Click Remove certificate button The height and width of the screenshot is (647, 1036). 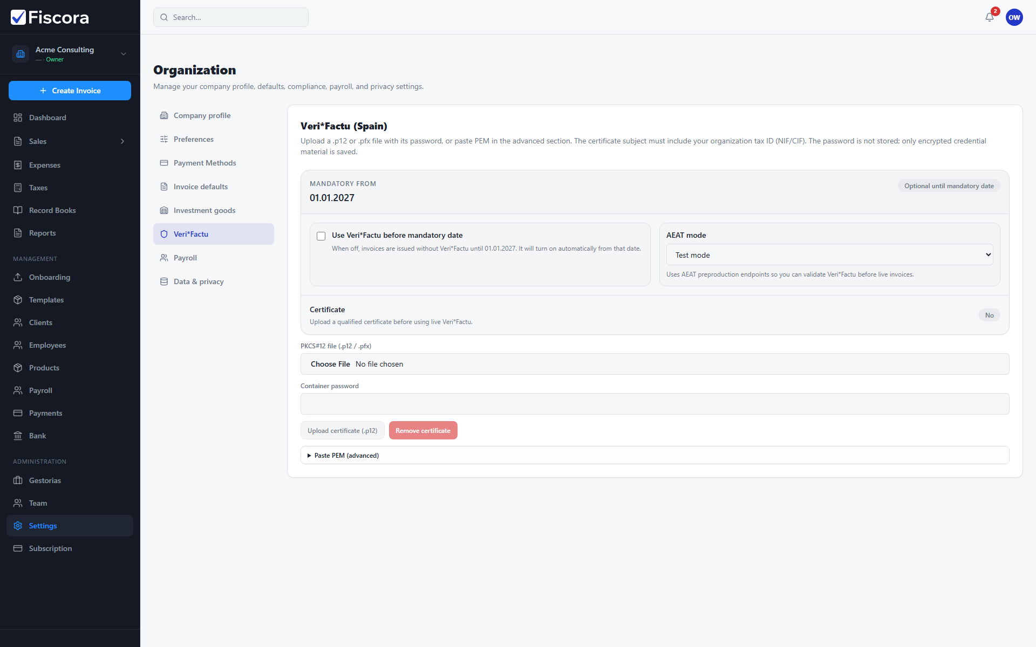pos(423,430)
